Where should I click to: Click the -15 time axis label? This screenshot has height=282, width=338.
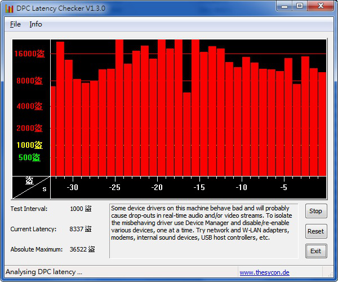(x=199, y=187)
